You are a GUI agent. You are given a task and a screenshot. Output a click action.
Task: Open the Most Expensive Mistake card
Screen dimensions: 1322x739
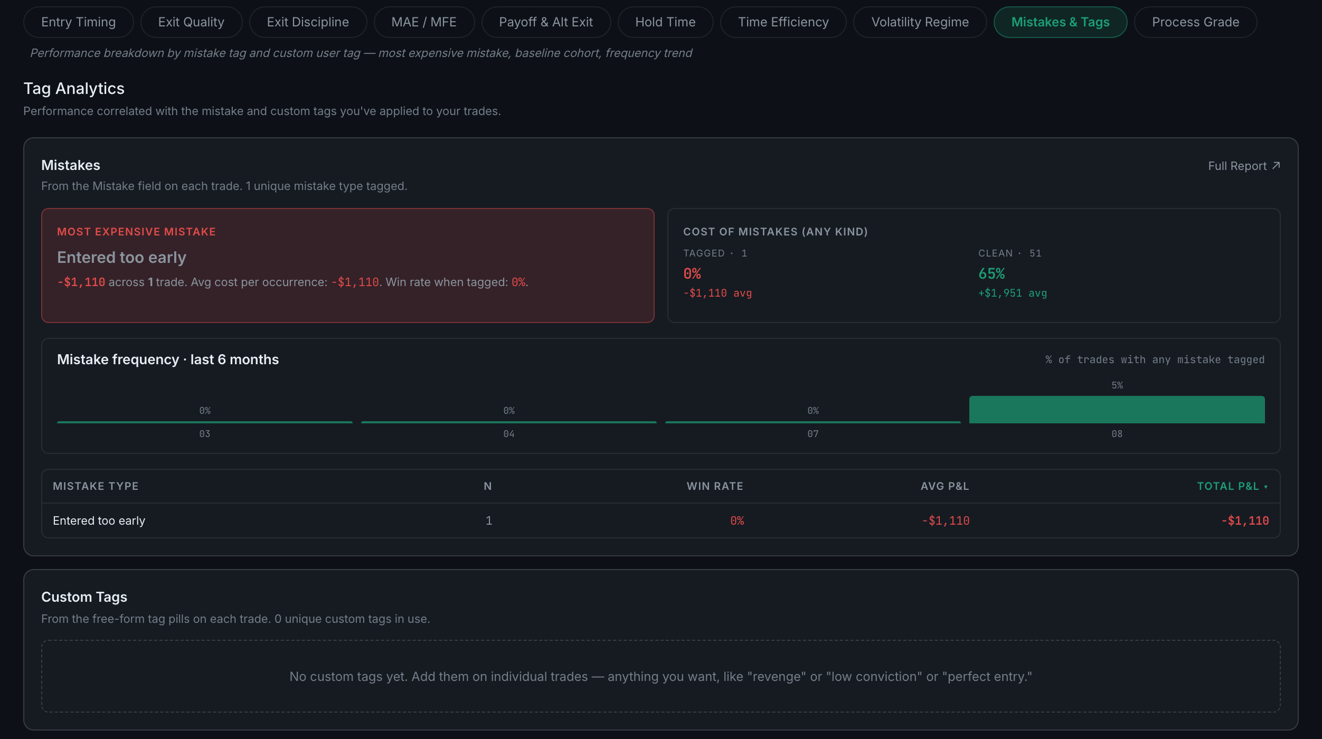(348, 266)
